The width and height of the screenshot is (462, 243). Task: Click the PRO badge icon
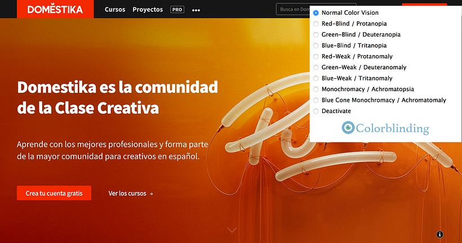[x=177, y=10]
